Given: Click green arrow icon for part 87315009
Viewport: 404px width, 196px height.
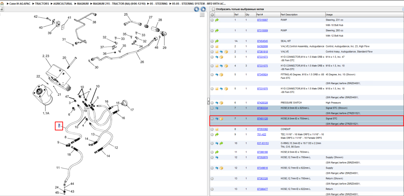Looking at the screenshot, I should [217, 30].
